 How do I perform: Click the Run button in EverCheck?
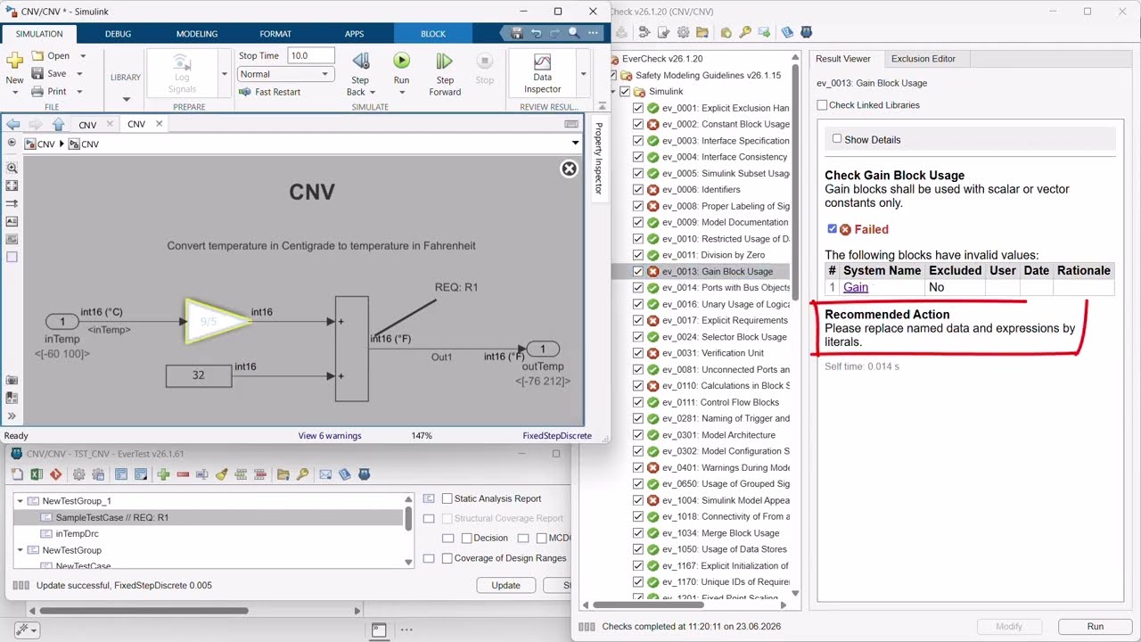[1095, 627]
